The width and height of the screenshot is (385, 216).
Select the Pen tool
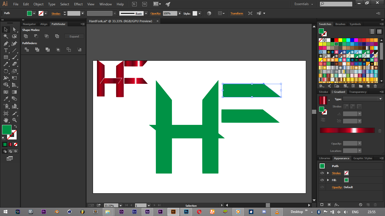pyautogui.click(x=6, y=44)
